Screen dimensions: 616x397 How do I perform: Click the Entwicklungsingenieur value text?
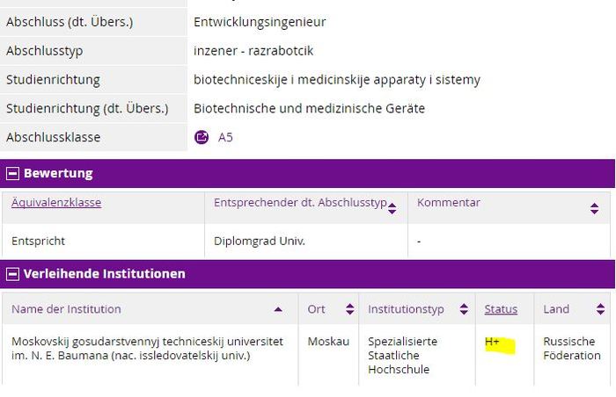point(260,21)
